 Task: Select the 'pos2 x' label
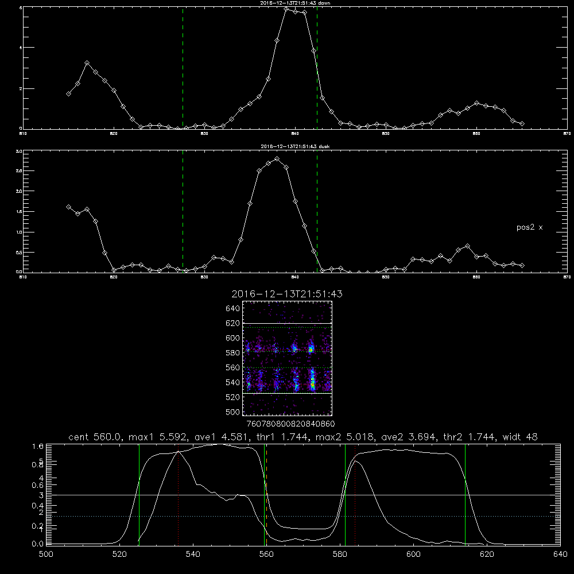(529, 227)
